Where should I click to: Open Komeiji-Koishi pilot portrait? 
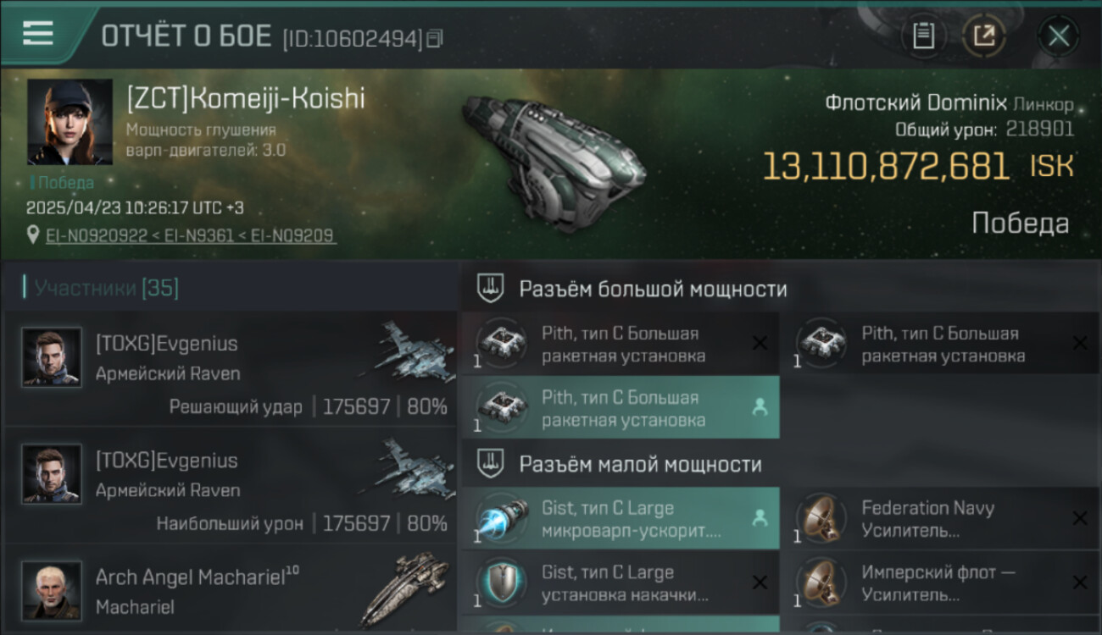(x=70, y=122)
